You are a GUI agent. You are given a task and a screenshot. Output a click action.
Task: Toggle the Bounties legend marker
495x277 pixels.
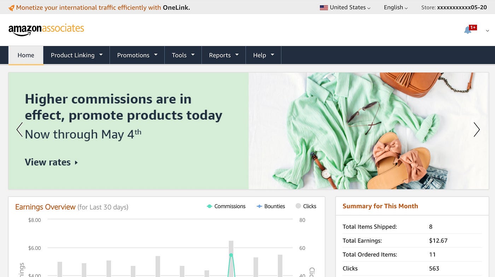pos(259,206)
